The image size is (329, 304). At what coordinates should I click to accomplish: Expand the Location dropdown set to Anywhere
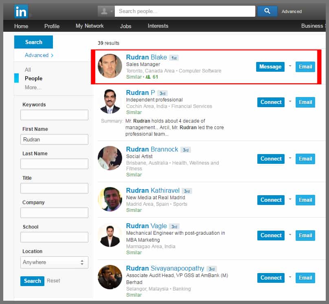(54, 262)
